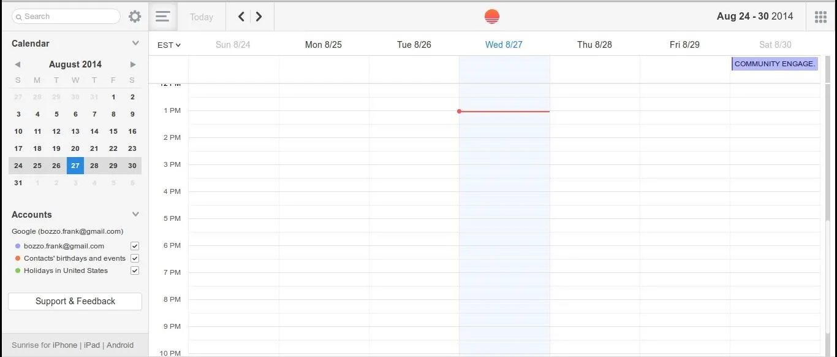Image resolution: width=837 pixels, height=357 pixels.
Task: Open settings with the gear icon
Action: click(135, 17)
